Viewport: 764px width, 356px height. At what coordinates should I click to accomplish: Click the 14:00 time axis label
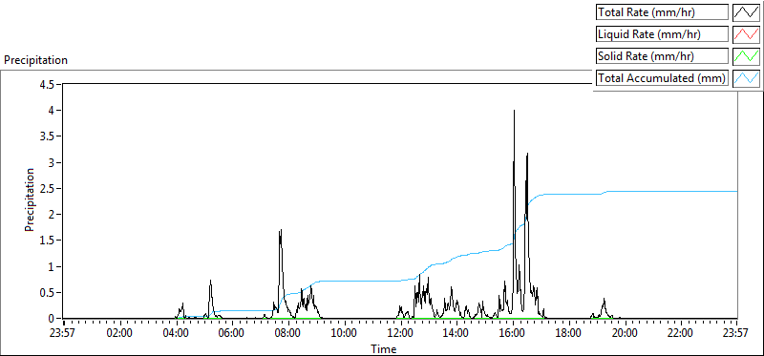pos(456,334)
